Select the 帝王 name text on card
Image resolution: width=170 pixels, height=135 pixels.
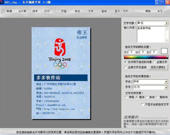tap(82, 32)
